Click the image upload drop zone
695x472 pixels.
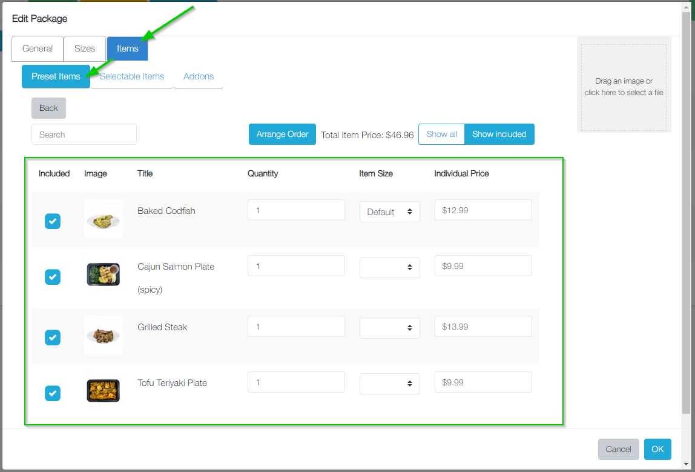click(624, 87)
